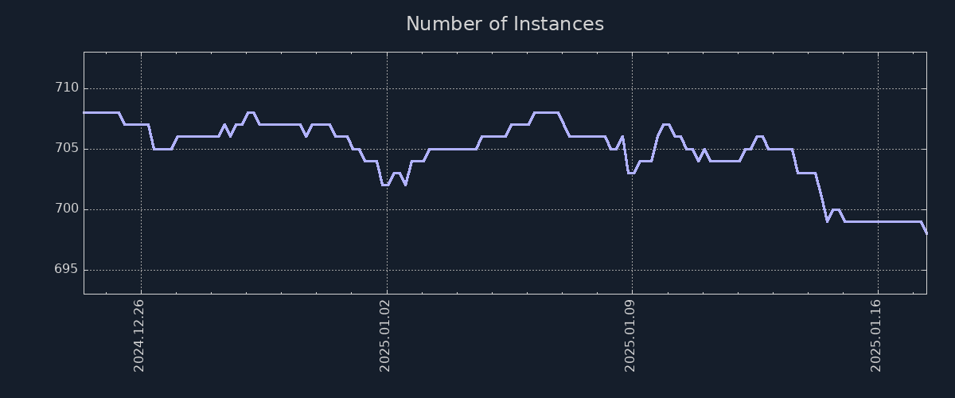Select the 2025.01.09 date label

(630, 334)
